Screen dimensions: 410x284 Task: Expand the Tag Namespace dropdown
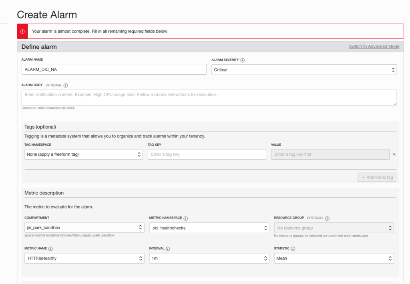(84, 155)
